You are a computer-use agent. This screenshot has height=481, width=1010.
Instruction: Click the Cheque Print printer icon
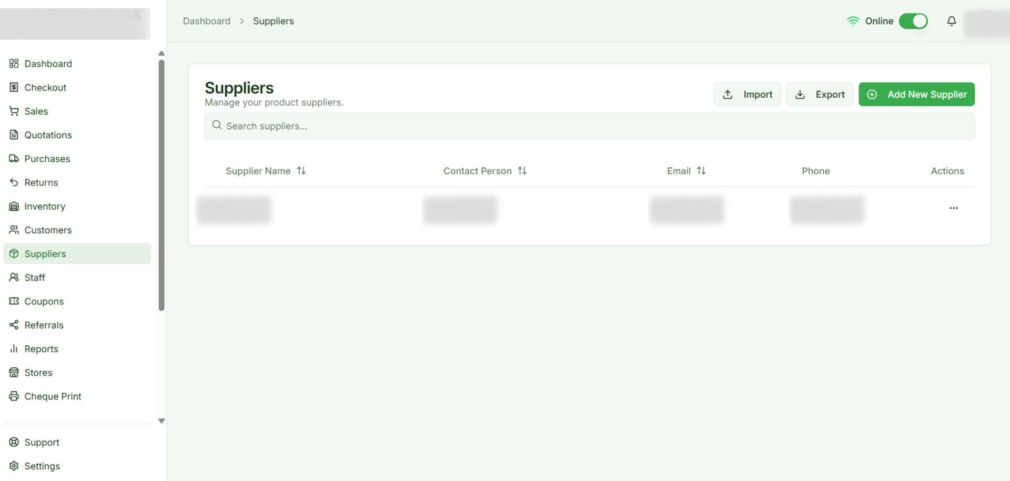[x=14, y=396]
